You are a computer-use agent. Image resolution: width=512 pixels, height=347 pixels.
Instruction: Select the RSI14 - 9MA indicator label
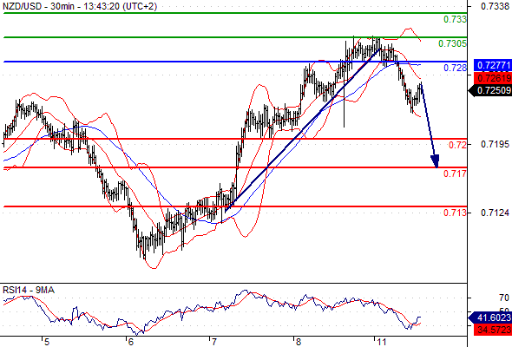coord(29,290)
